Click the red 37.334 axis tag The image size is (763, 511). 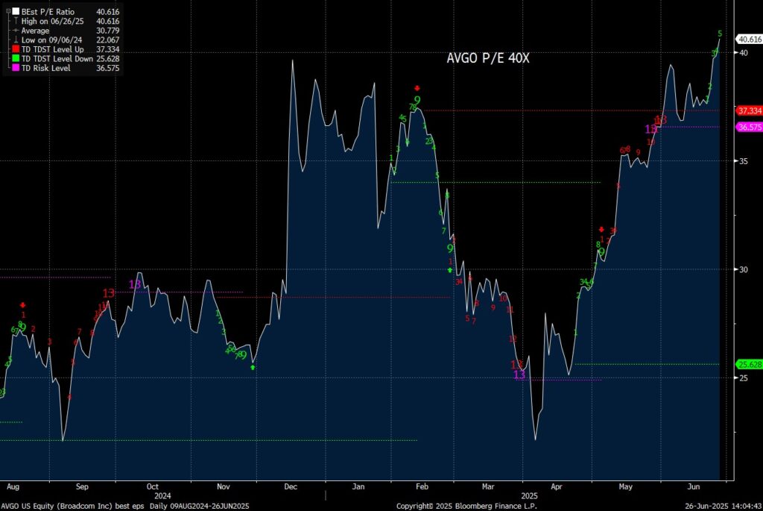coord(750,111)
